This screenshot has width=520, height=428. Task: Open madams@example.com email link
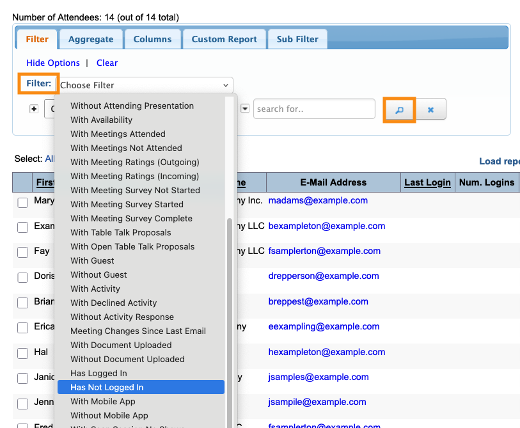(318, 200)
